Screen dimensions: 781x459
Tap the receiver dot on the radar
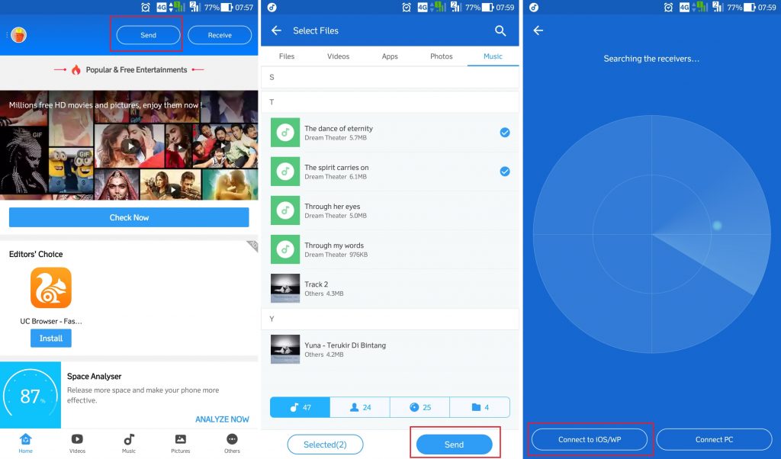click(717, 226)
